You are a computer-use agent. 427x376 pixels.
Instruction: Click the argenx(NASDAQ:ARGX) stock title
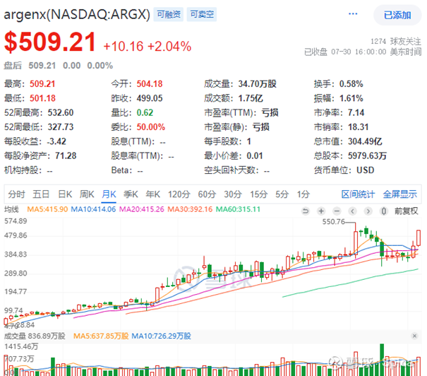point(77,14)
